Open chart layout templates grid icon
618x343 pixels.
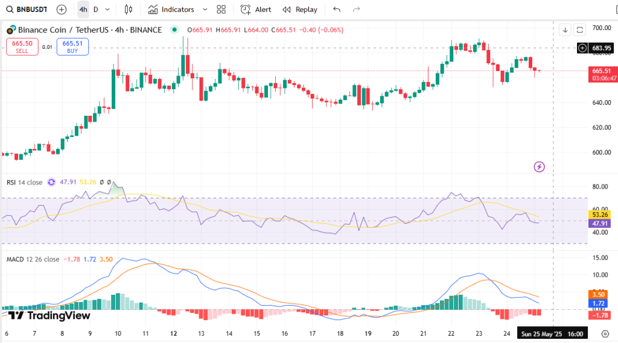[221, 10]
